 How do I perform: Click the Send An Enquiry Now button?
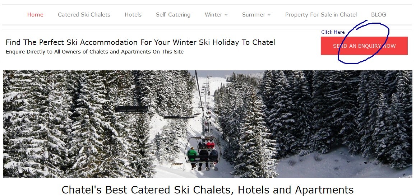click(x=364, y=46)
